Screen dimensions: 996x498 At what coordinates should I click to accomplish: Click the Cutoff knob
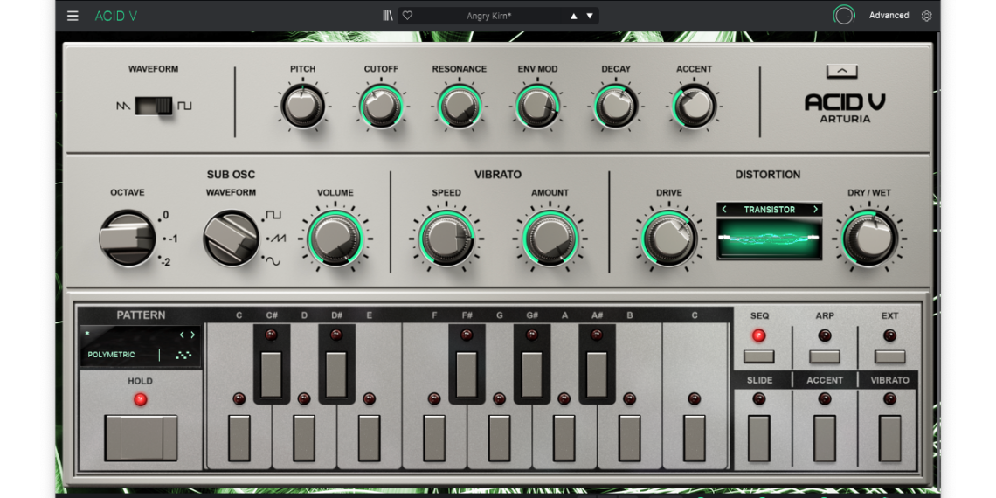pos(381,106)
